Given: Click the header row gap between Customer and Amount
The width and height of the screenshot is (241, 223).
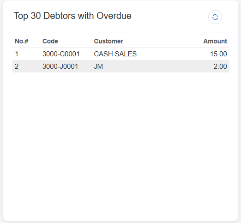Looking at the screenshot, I should [163, 41].
